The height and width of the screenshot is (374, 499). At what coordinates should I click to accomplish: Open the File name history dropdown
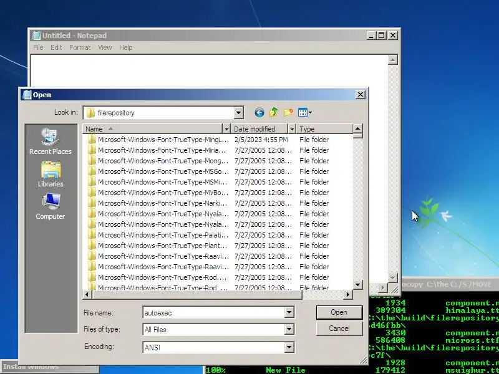point(289,312)
